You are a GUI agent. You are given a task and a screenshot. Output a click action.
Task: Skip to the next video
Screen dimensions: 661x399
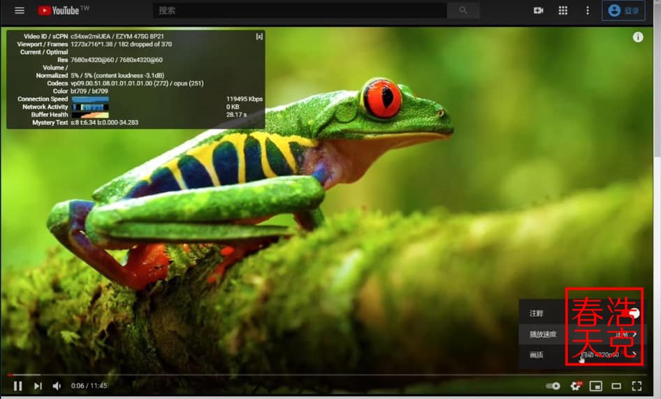[x=38, y=386]
